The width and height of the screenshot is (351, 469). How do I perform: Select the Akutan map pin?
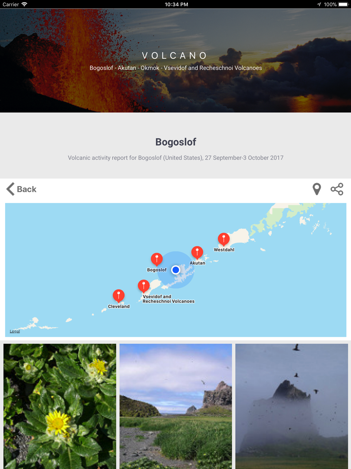tap(197, 253)
